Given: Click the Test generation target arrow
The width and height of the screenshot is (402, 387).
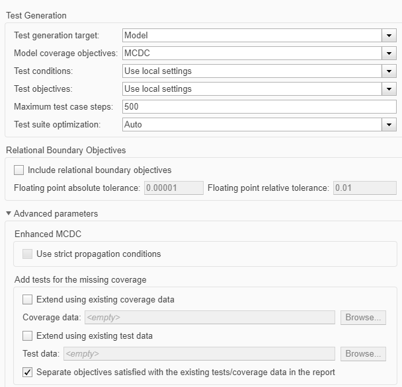Looking at the screenshot, I should point(388,36).
